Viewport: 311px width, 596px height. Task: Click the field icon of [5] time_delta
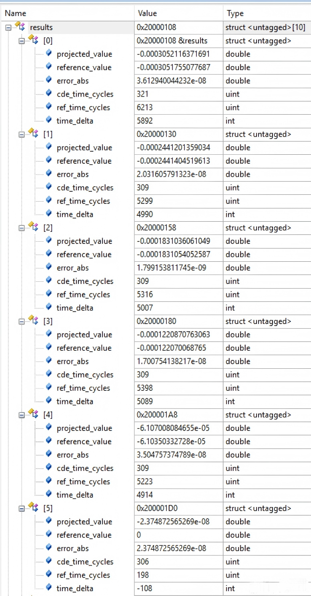(49, 588)
